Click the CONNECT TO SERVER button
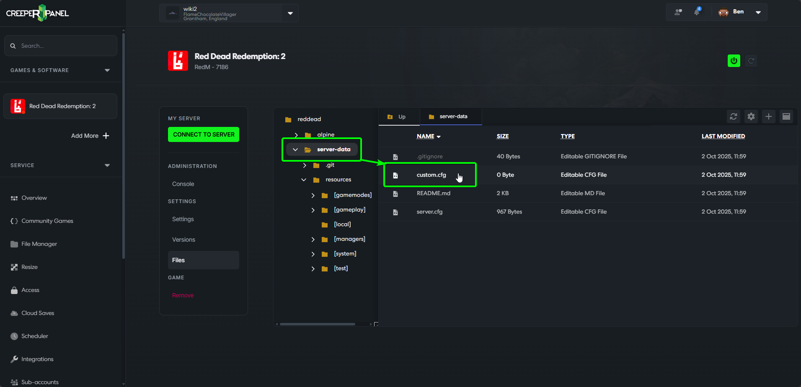Viewport: 801px width, 387px height. coord(203,134)
